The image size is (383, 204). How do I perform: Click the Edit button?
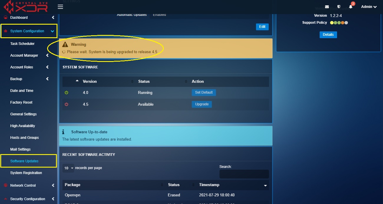pos(262,27)
